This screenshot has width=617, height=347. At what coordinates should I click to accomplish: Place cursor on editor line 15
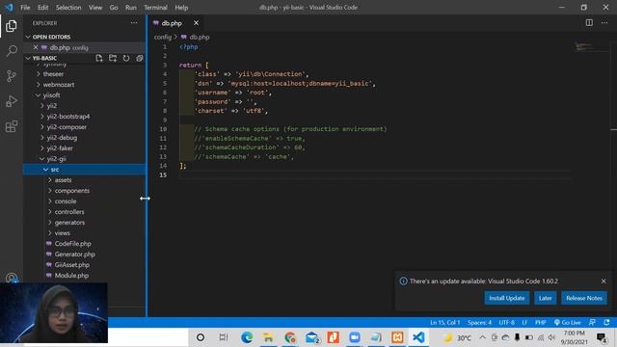point(374,175)
